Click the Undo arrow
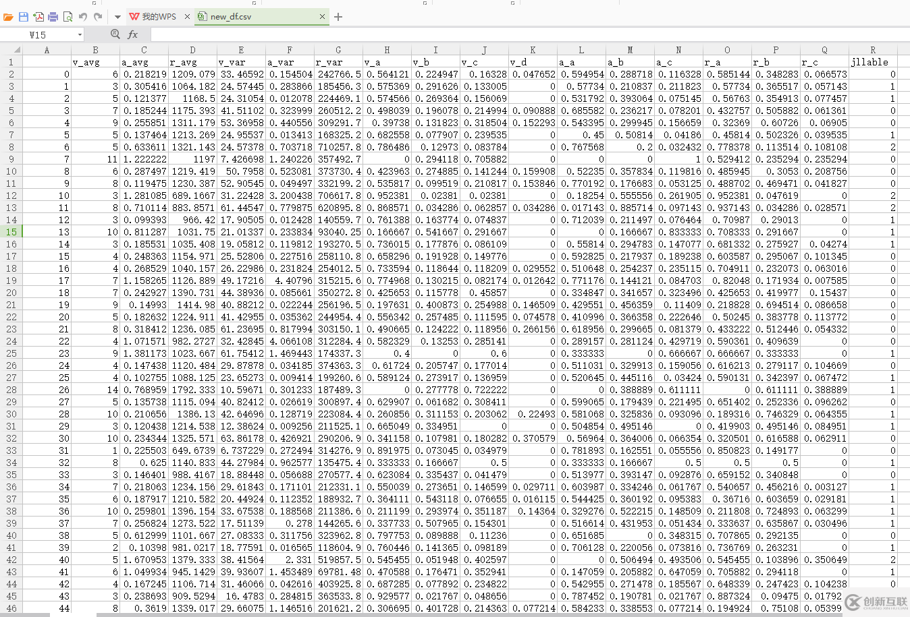This screenshot has height=617, width=910. [x=83, y=16]
